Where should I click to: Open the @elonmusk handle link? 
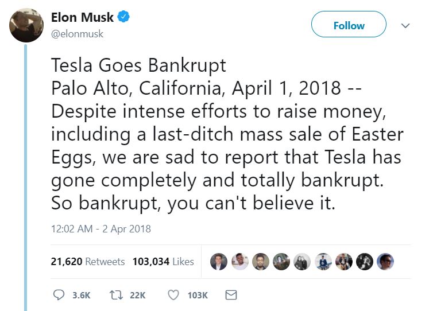coord(77,34)
